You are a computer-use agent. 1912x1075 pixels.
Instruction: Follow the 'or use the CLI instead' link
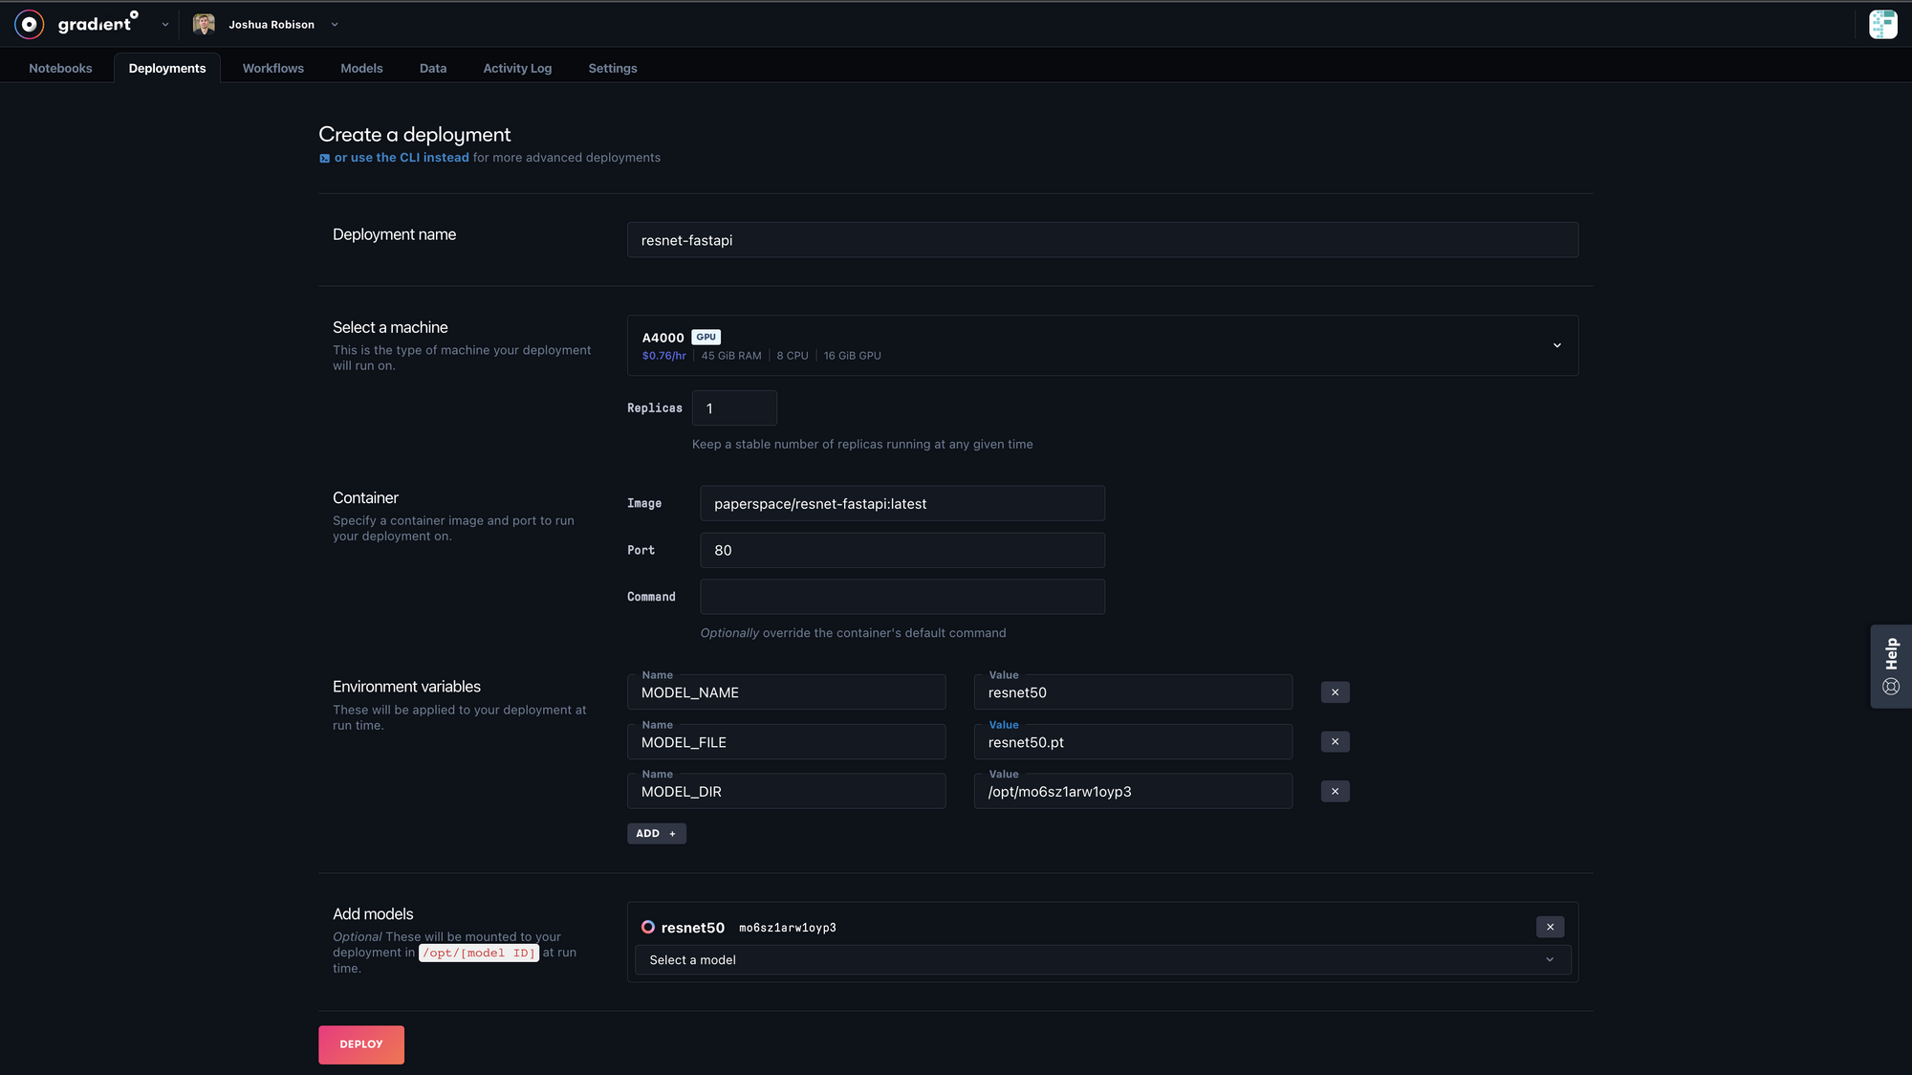click(402, 158)
